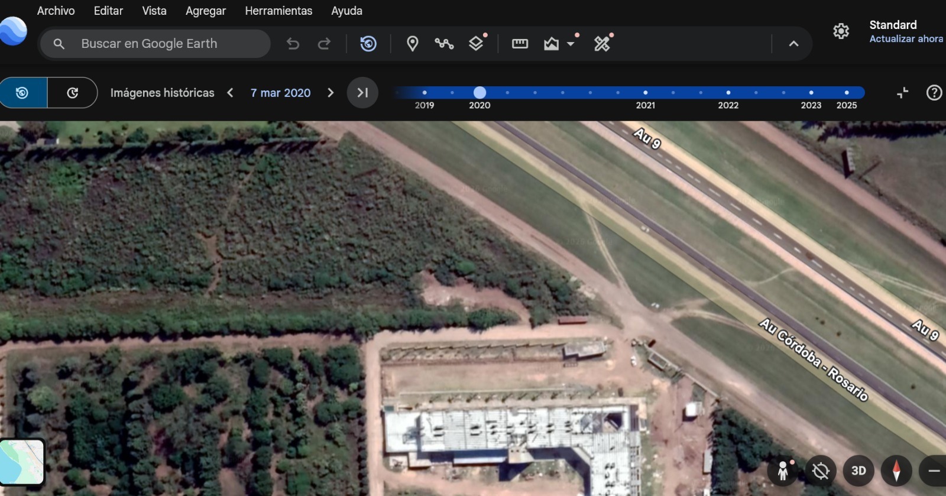Image resolution: width=946 pixels, height=496 pixels.
Task: Switch to the 3D view
Action: 858,471
